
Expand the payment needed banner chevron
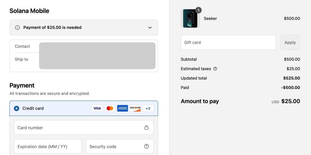pyautogui.click(x=150, y=28)
